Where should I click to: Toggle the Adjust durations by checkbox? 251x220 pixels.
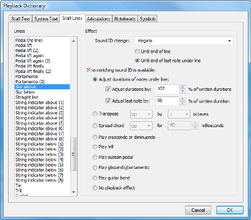pos(108,89)
